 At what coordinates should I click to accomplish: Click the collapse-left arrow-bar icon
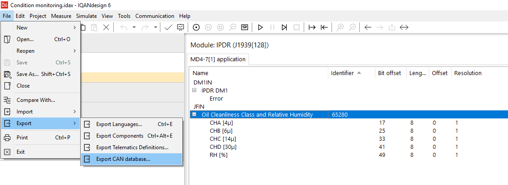click(x=324, y=28)
